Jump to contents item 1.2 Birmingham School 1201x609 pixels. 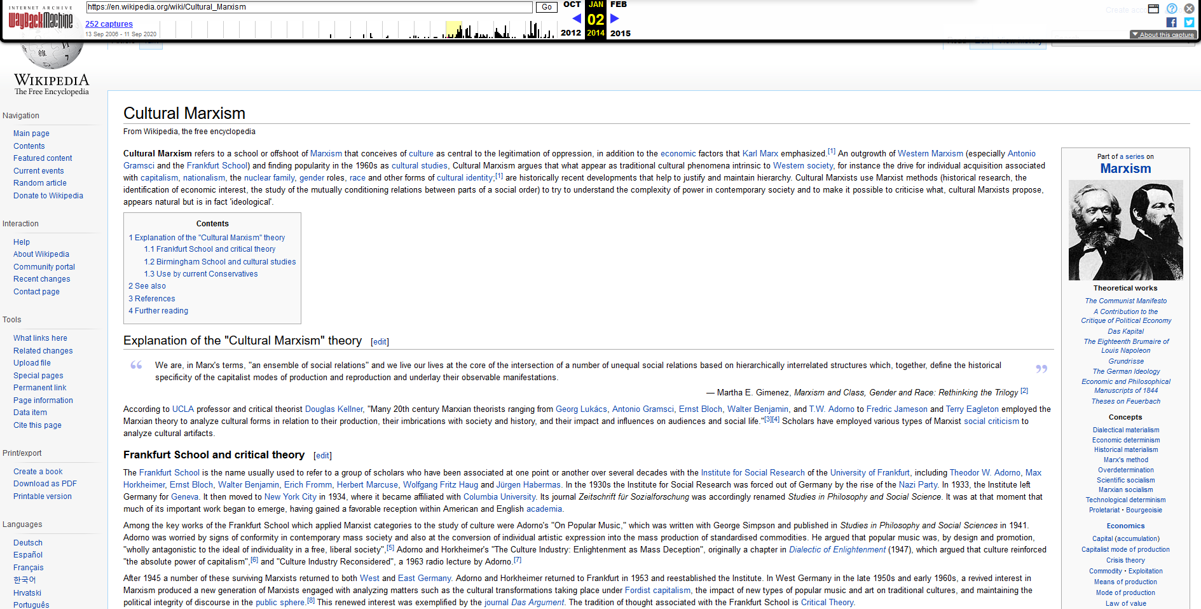pos(220,262)
